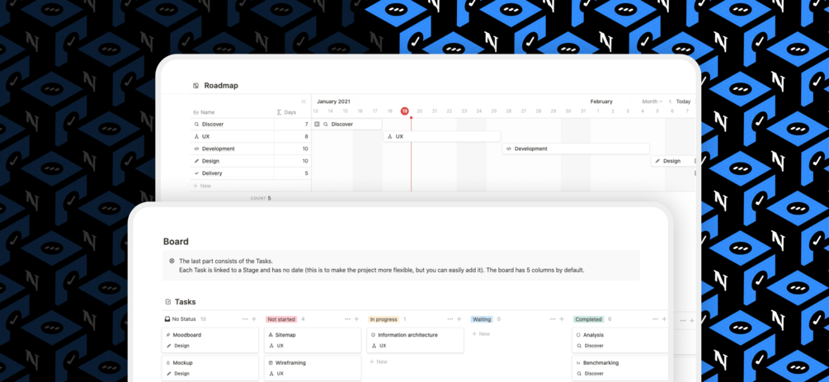The image size is (829, 382).
Task: Click the February timeline label
Action: (601, 101)
